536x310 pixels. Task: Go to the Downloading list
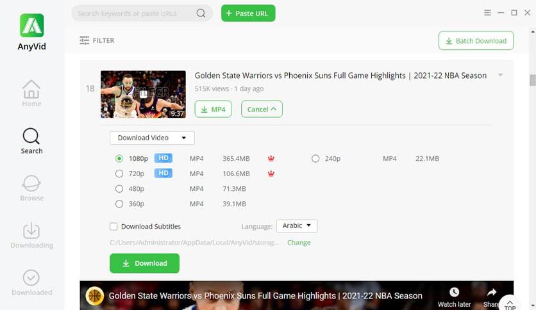32,235
